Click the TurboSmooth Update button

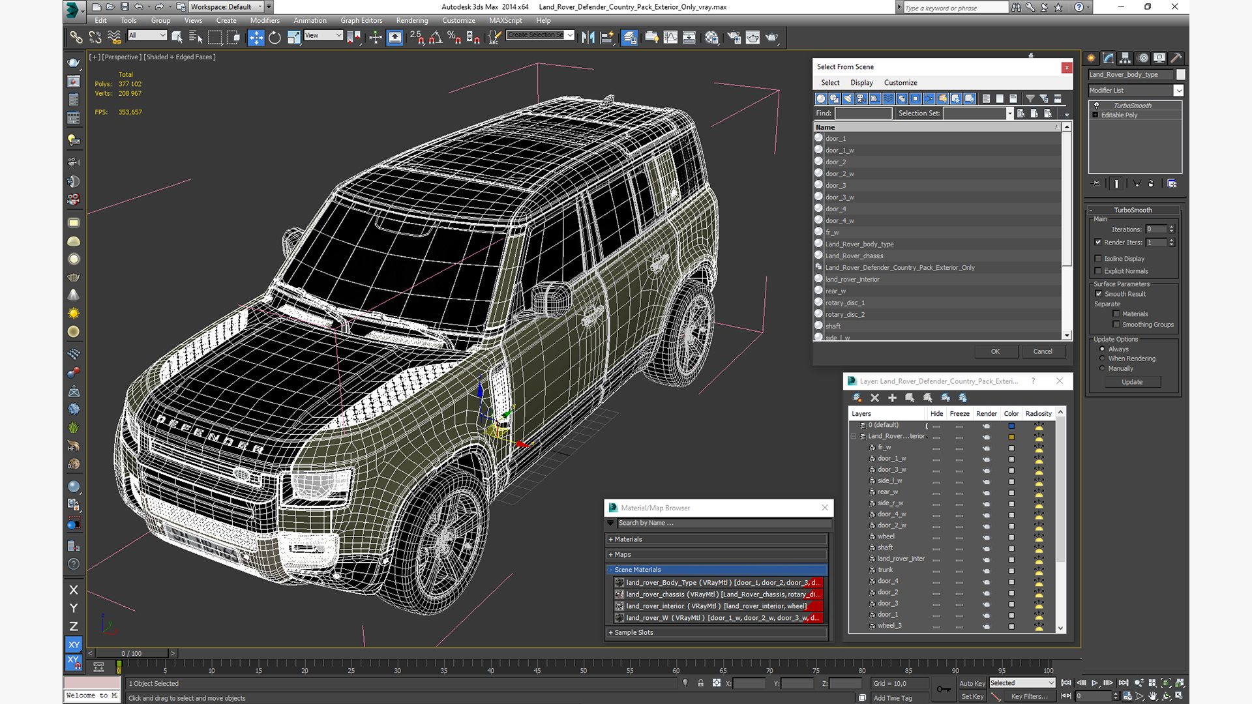point(1131,382)
